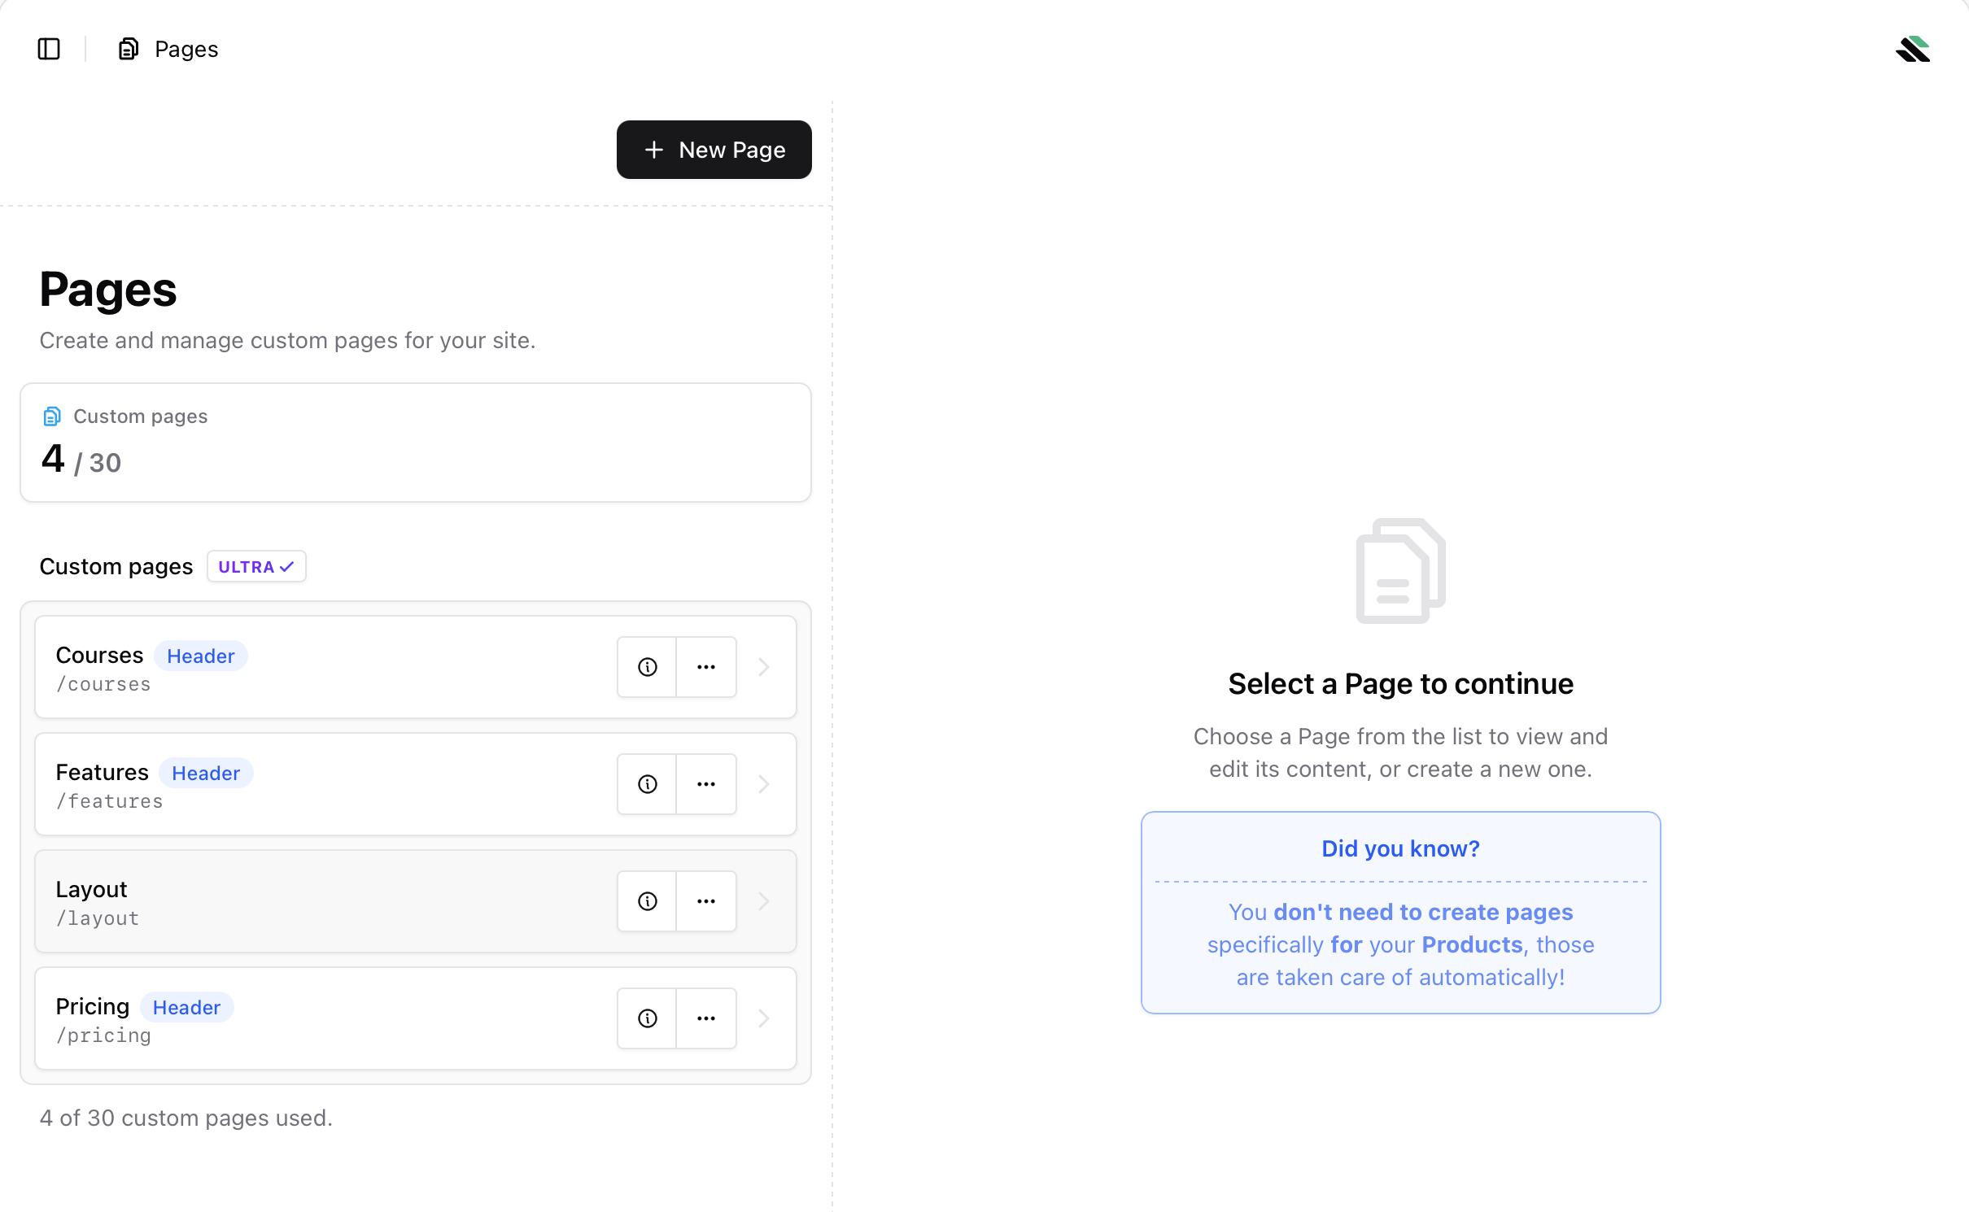Open the ellipsis menu for the Layout page
The width and height of the screenshot is (1969, 1212).
(706, 900)
